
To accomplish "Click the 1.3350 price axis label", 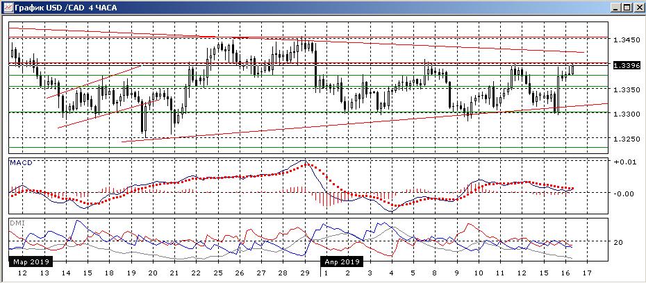I will point(625,89).
